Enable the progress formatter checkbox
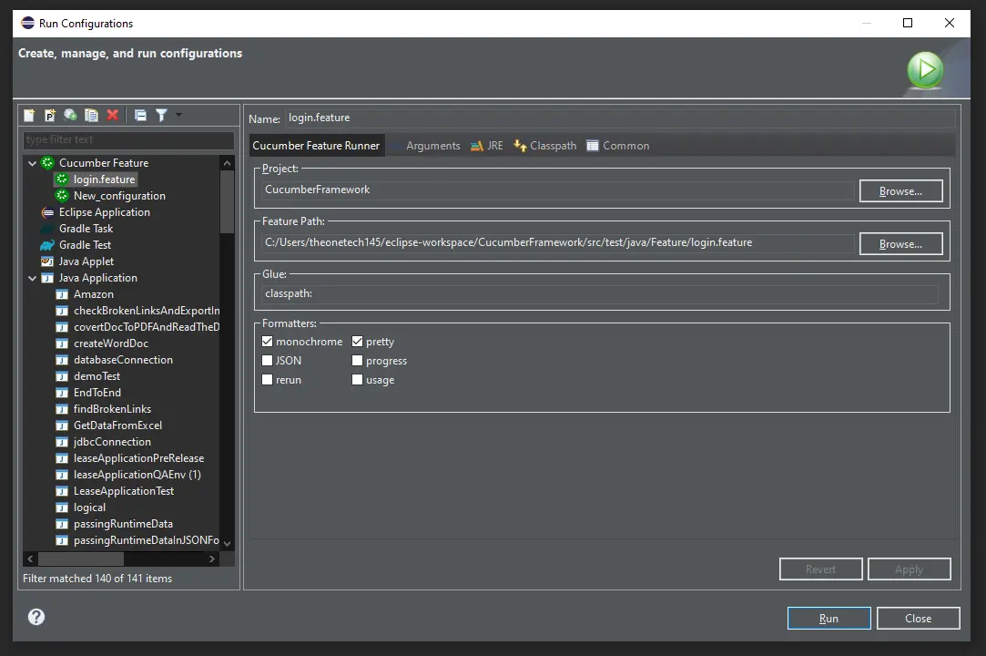The image size is (986, 656). pos(357,360)
